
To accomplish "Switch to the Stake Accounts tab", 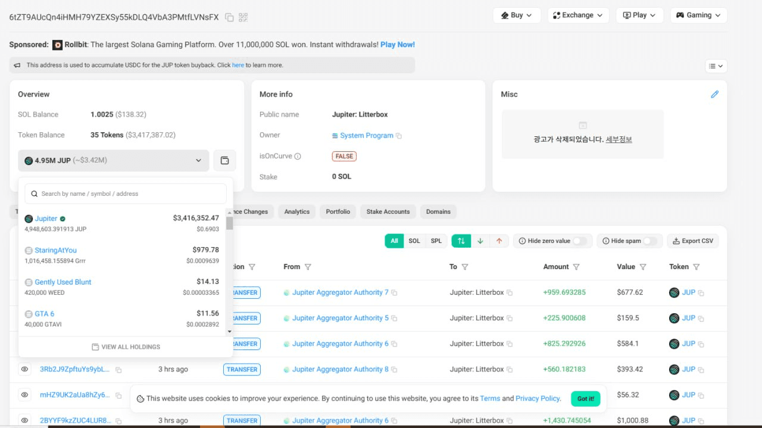I will click(x=388, y=212).
